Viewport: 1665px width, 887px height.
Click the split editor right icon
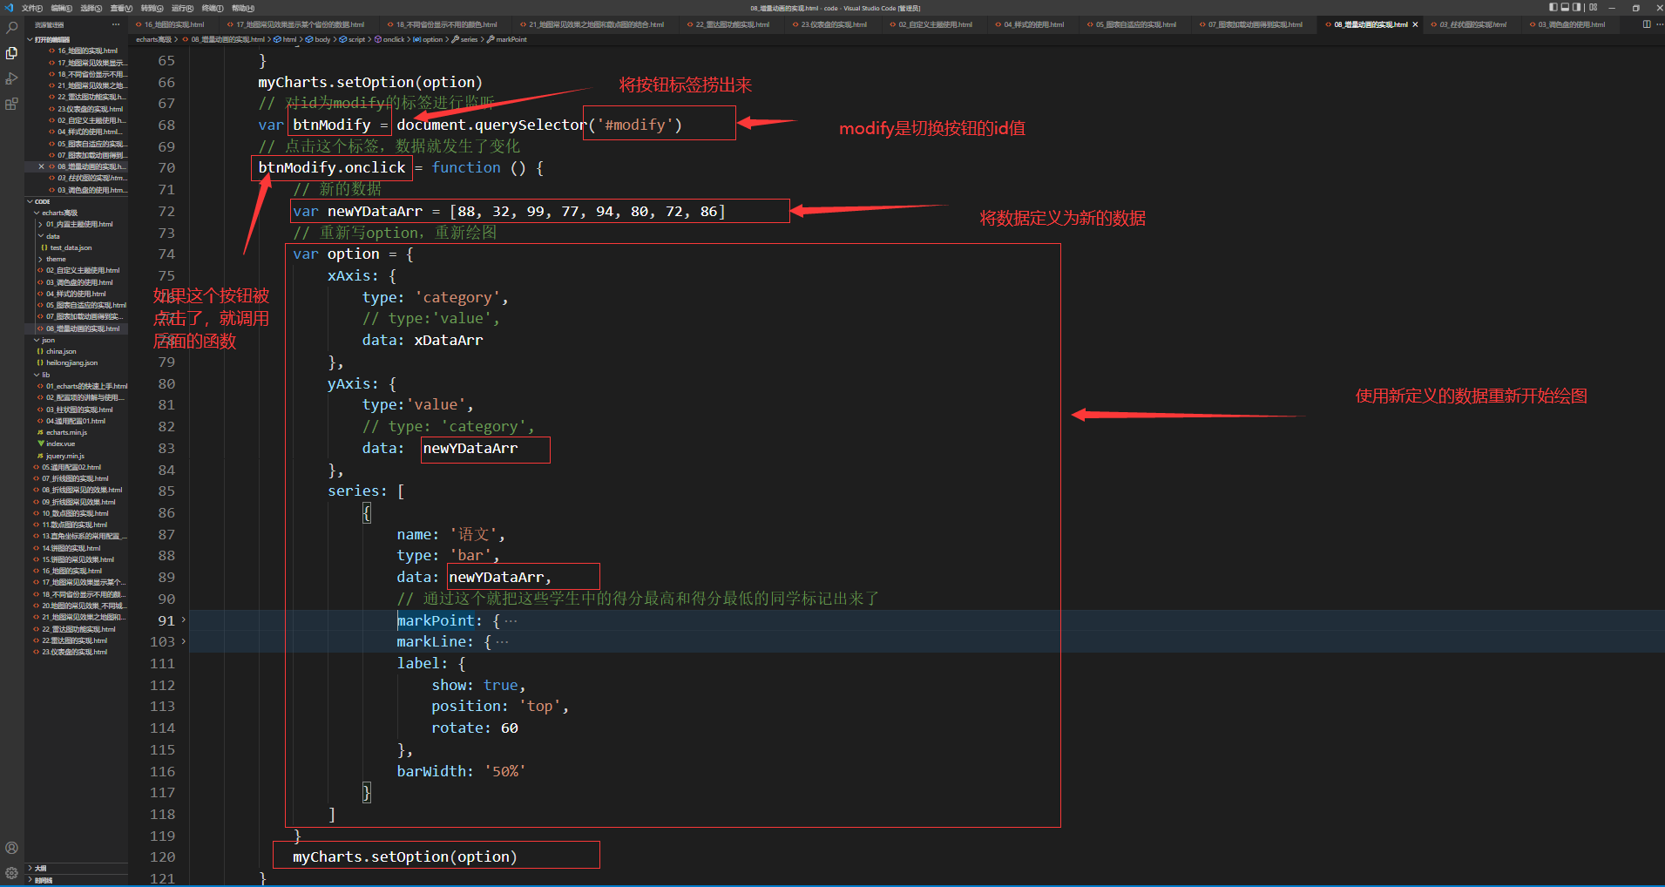tap(1647, 24)
